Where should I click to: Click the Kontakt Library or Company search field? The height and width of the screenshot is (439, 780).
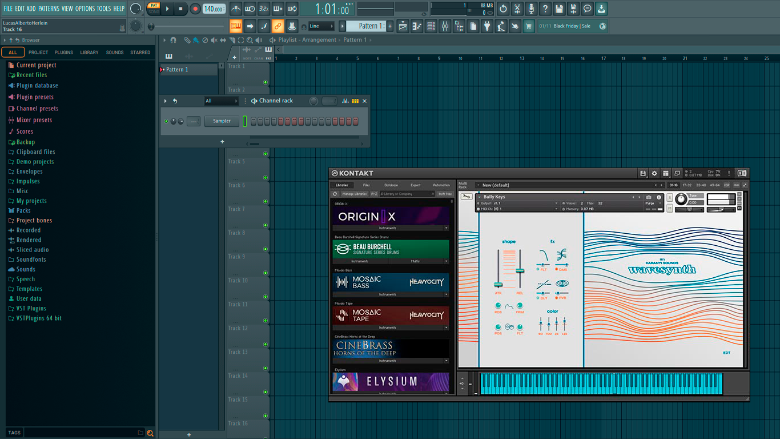click(407, 194)
